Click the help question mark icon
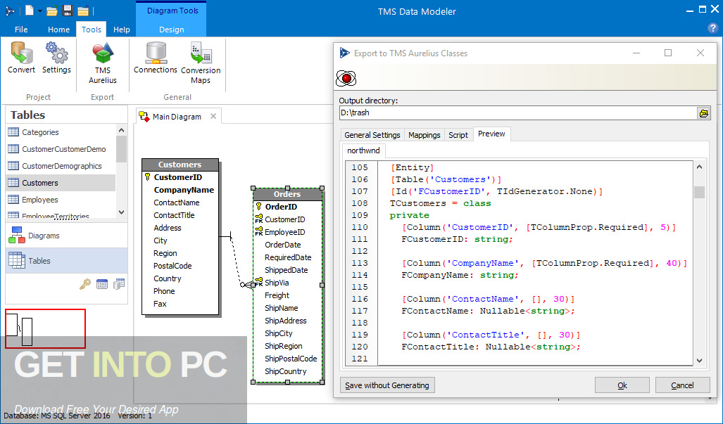 pyautogui.click(x=712, y=29)
